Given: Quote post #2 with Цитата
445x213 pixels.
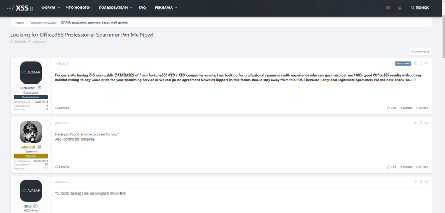Looking at the screenshot, I should [x=406, y=167].
